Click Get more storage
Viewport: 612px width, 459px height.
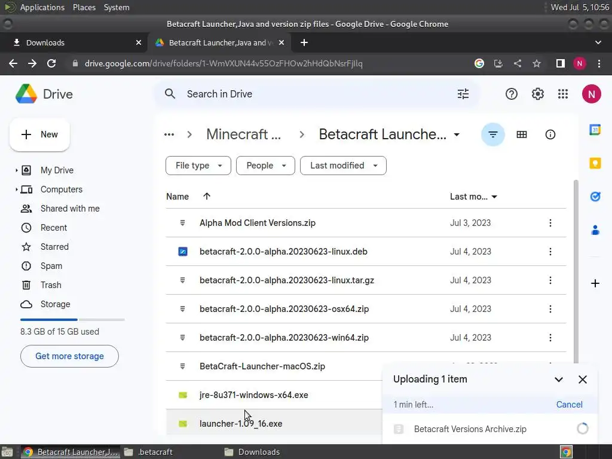[x=69, y=356]
